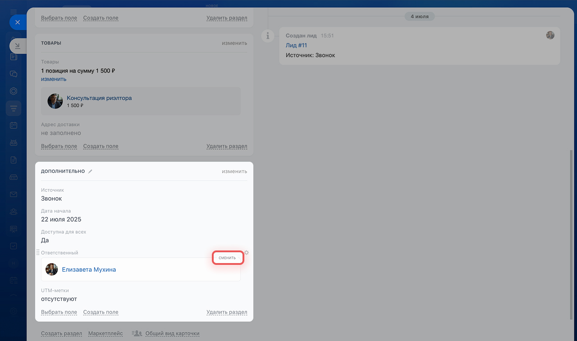Click blue изменить link under Товары total
This screenshot has height=341, width=577.
click(54, 79)
